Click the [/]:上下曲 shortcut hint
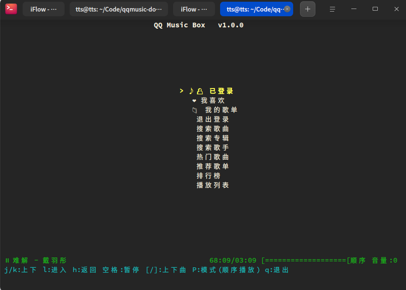Viewport: 406px width, 290px height. coord(166,270)
